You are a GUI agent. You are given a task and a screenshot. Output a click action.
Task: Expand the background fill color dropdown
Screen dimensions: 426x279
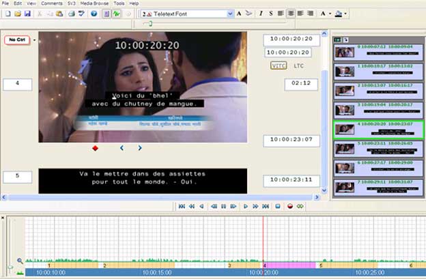[346, 14]
